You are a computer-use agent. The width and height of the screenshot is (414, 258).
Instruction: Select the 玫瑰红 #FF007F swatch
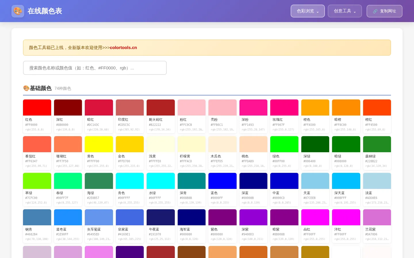coord(284,116)
